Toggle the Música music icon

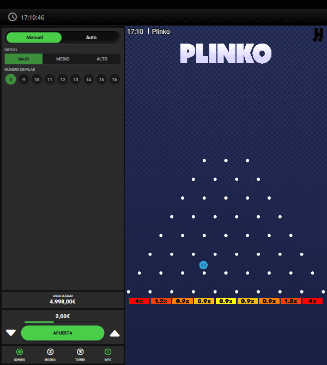pos(50,352)
